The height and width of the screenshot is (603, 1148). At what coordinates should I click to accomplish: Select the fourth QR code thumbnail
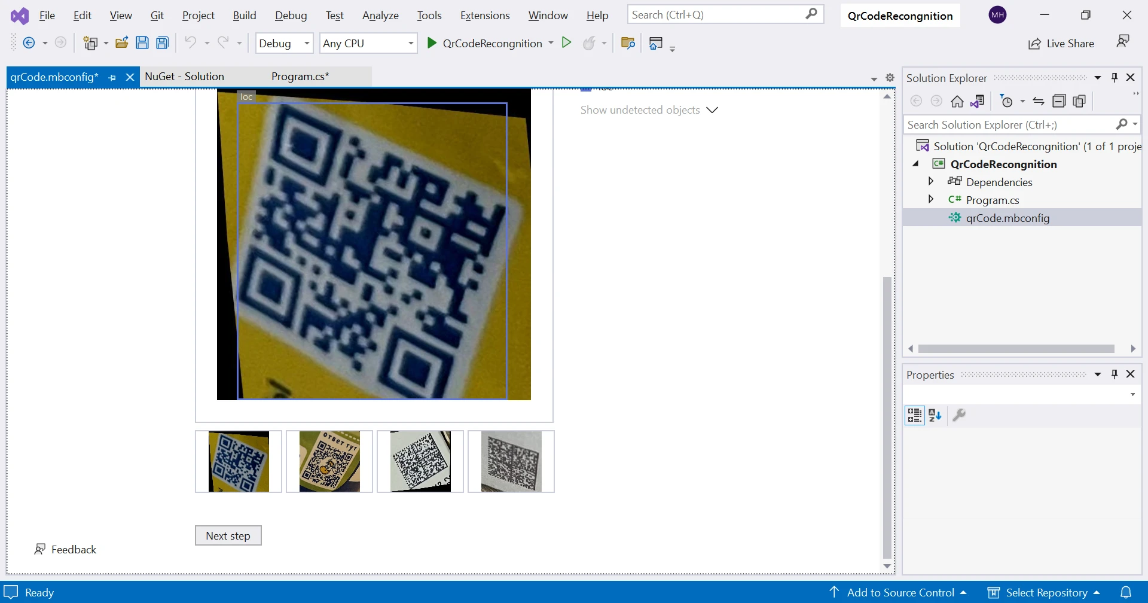511,462
